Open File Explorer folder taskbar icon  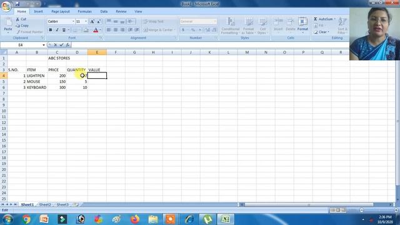tap(153, 219)
